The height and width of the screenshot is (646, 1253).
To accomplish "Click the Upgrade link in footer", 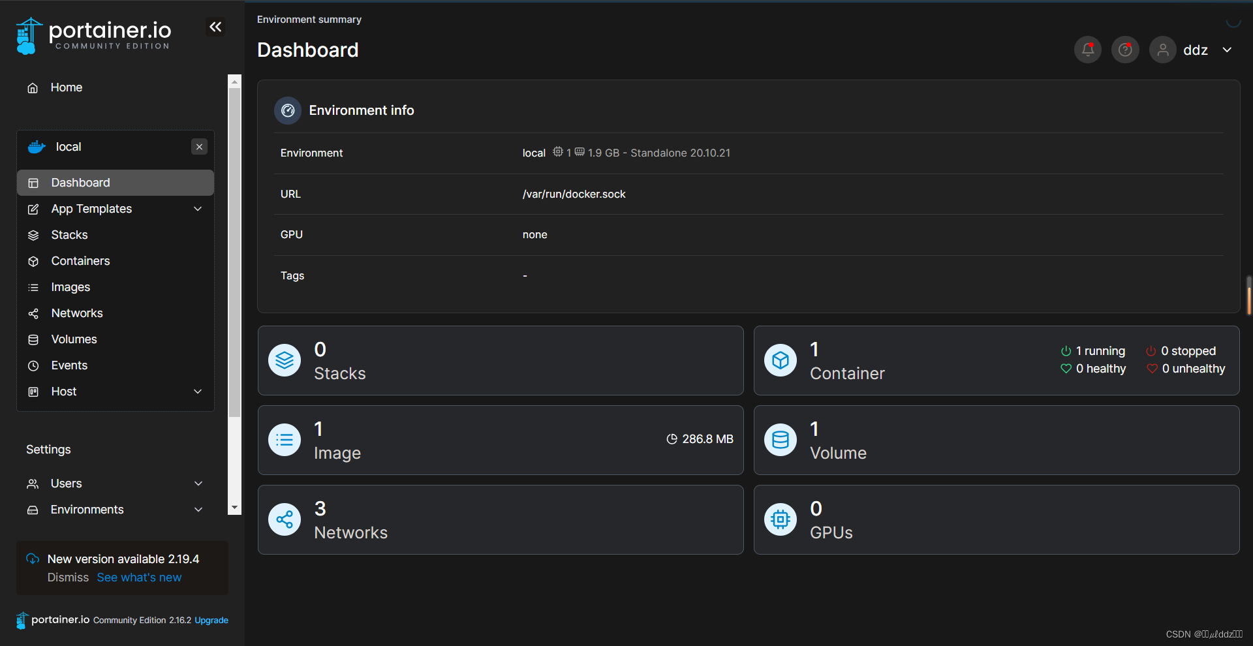I will pos(211,621).
